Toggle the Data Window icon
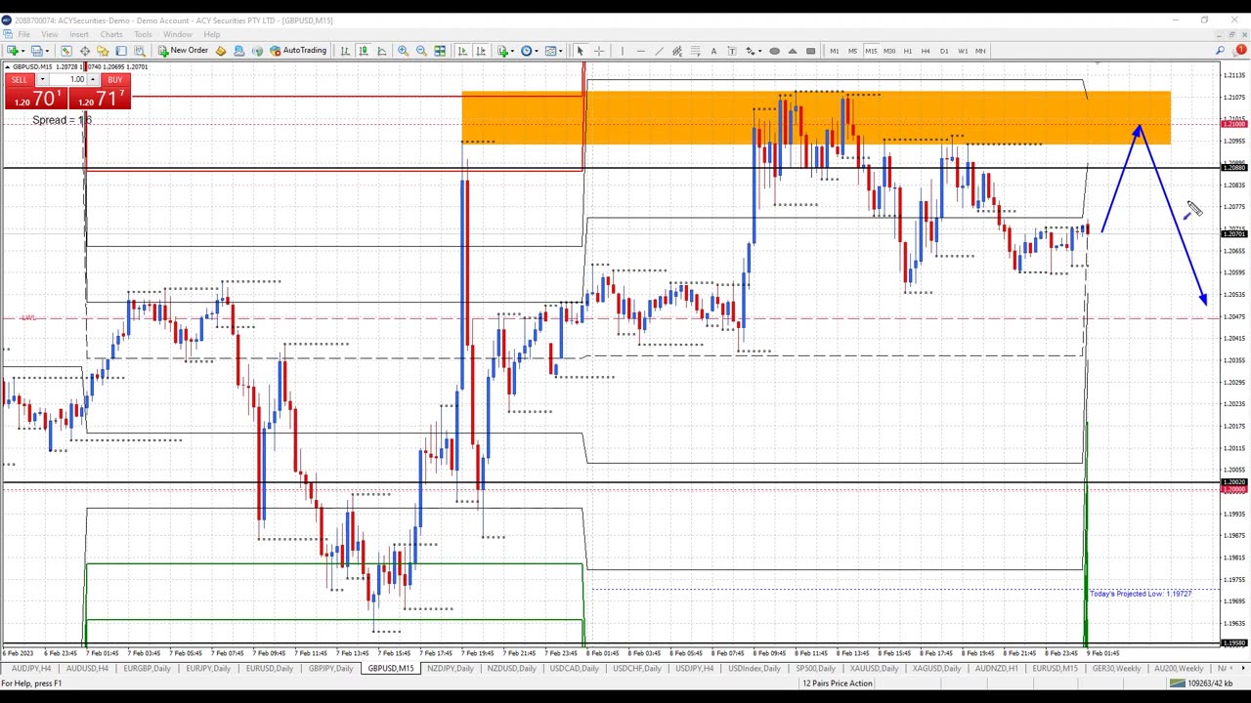This screenshot has width=1251, height=703. tap(85, 51)
